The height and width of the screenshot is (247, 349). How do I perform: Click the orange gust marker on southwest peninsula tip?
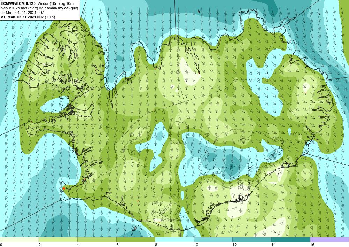[64, 188]
